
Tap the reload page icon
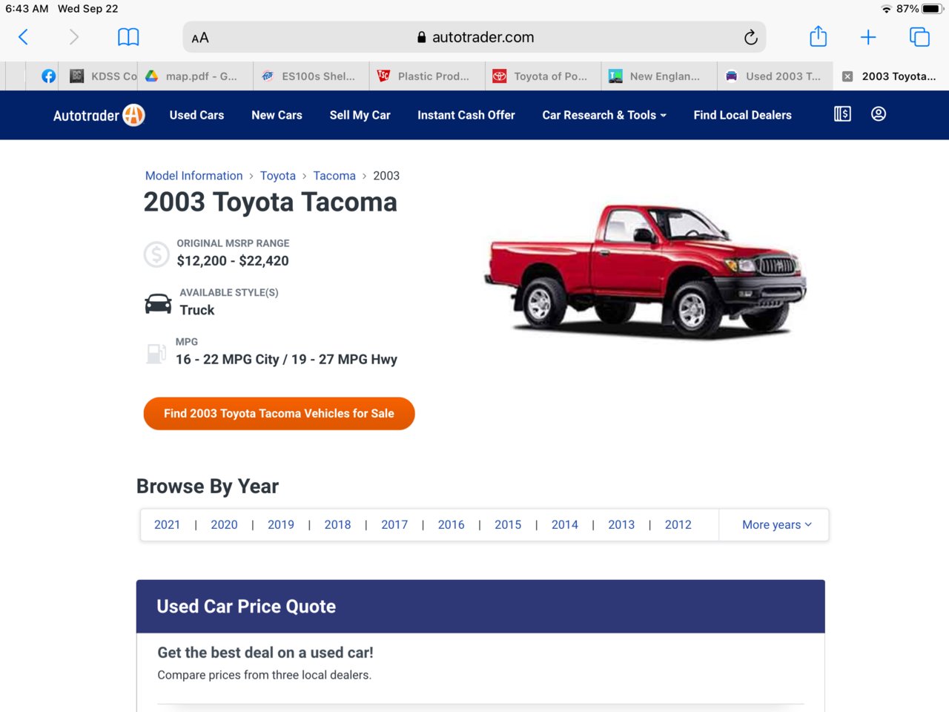click(x=750, y=37)
